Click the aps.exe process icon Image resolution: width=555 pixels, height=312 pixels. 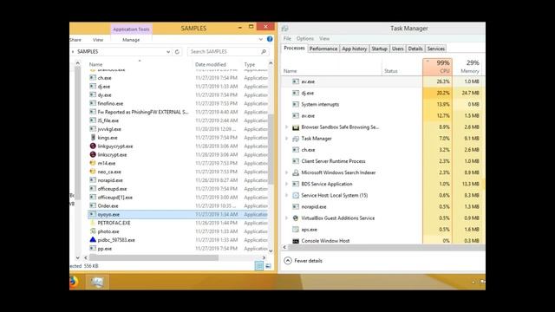pyautogui.click(x=296, y=230)
